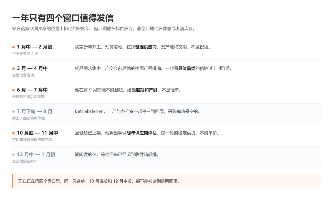Screen dimensions: 333x198
Task: Click the caption 德国 / 西欧集中休假
Action: click(x=28, y=118)
